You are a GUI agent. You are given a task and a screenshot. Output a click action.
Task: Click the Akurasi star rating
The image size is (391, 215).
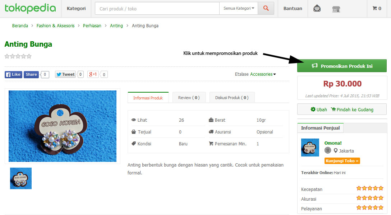370,198
